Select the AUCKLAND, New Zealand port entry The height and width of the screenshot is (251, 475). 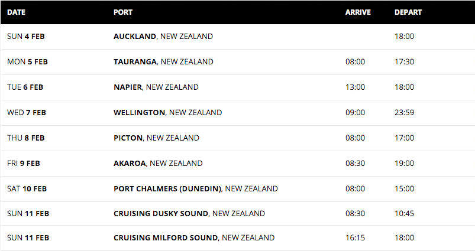(163, 36)
